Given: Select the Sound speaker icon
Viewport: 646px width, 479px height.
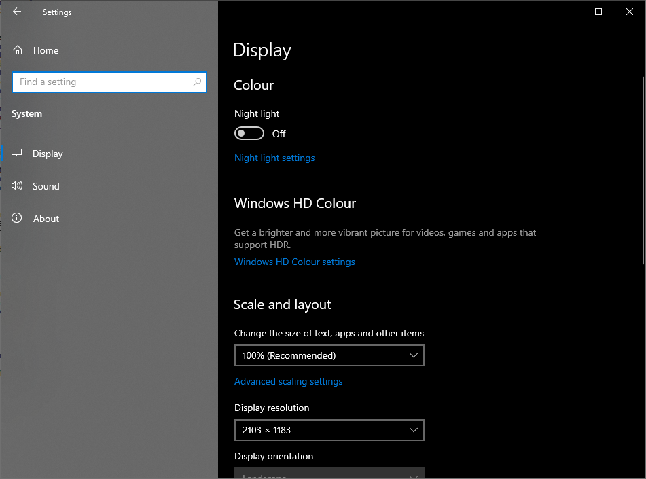Looking at the screenshot, I should (17, 185).
